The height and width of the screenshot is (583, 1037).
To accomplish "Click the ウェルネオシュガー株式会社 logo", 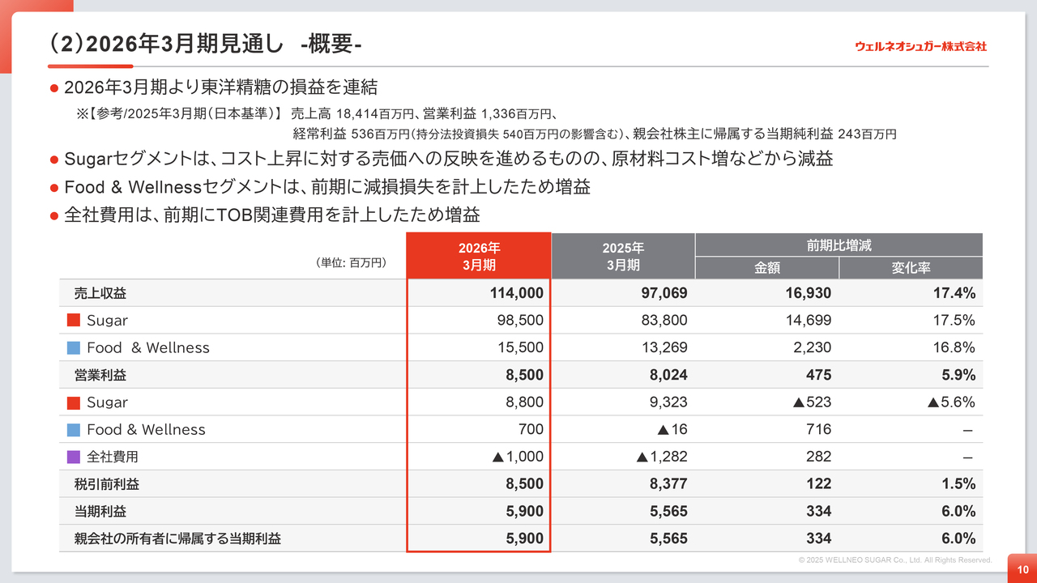I will tap(921, 46).
